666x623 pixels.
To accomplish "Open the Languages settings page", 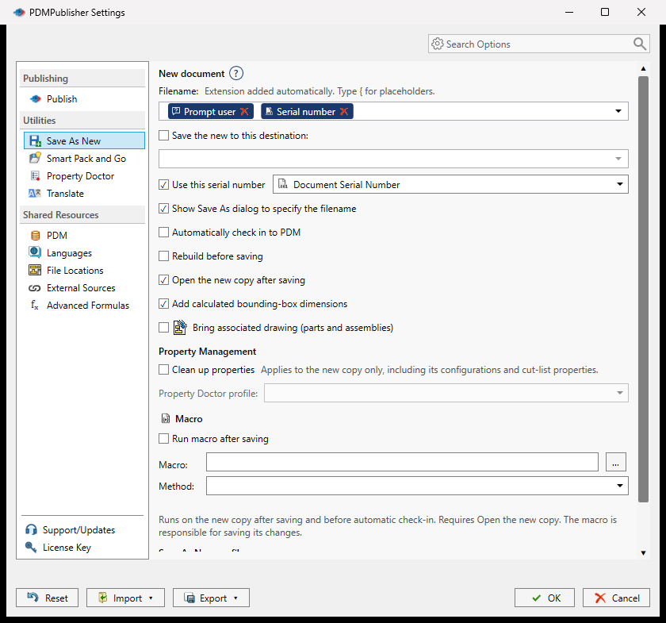I will point(84,252).
